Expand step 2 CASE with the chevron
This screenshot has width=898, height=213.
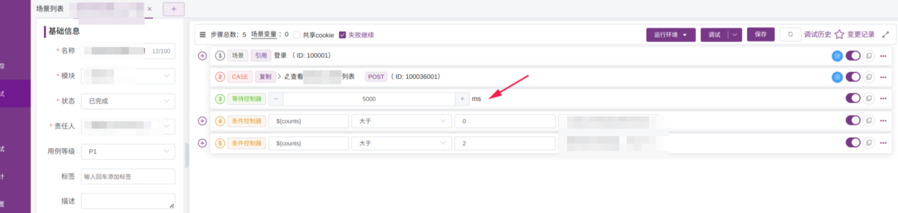(x=279, y=76)
